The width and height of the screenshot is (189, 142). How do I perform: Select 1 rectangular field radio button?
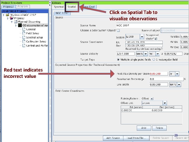coord(154,59)
